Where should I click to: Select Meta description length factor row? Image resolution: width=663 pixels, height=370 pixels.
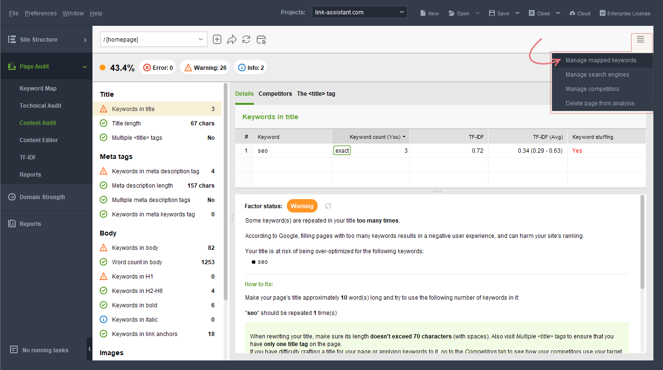pyautogui.click(x=157, y=185)
